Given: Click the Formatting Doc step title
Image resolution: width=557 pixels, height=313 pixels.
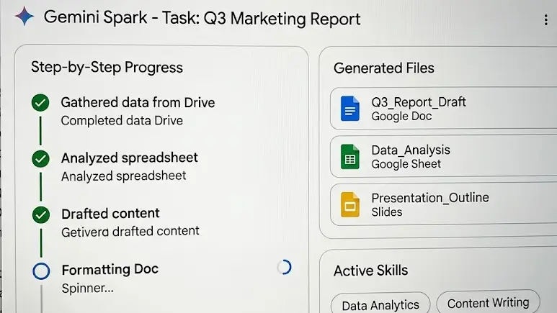Looking at the screenshot, I should pyautogui.click(x=110, y=269).
